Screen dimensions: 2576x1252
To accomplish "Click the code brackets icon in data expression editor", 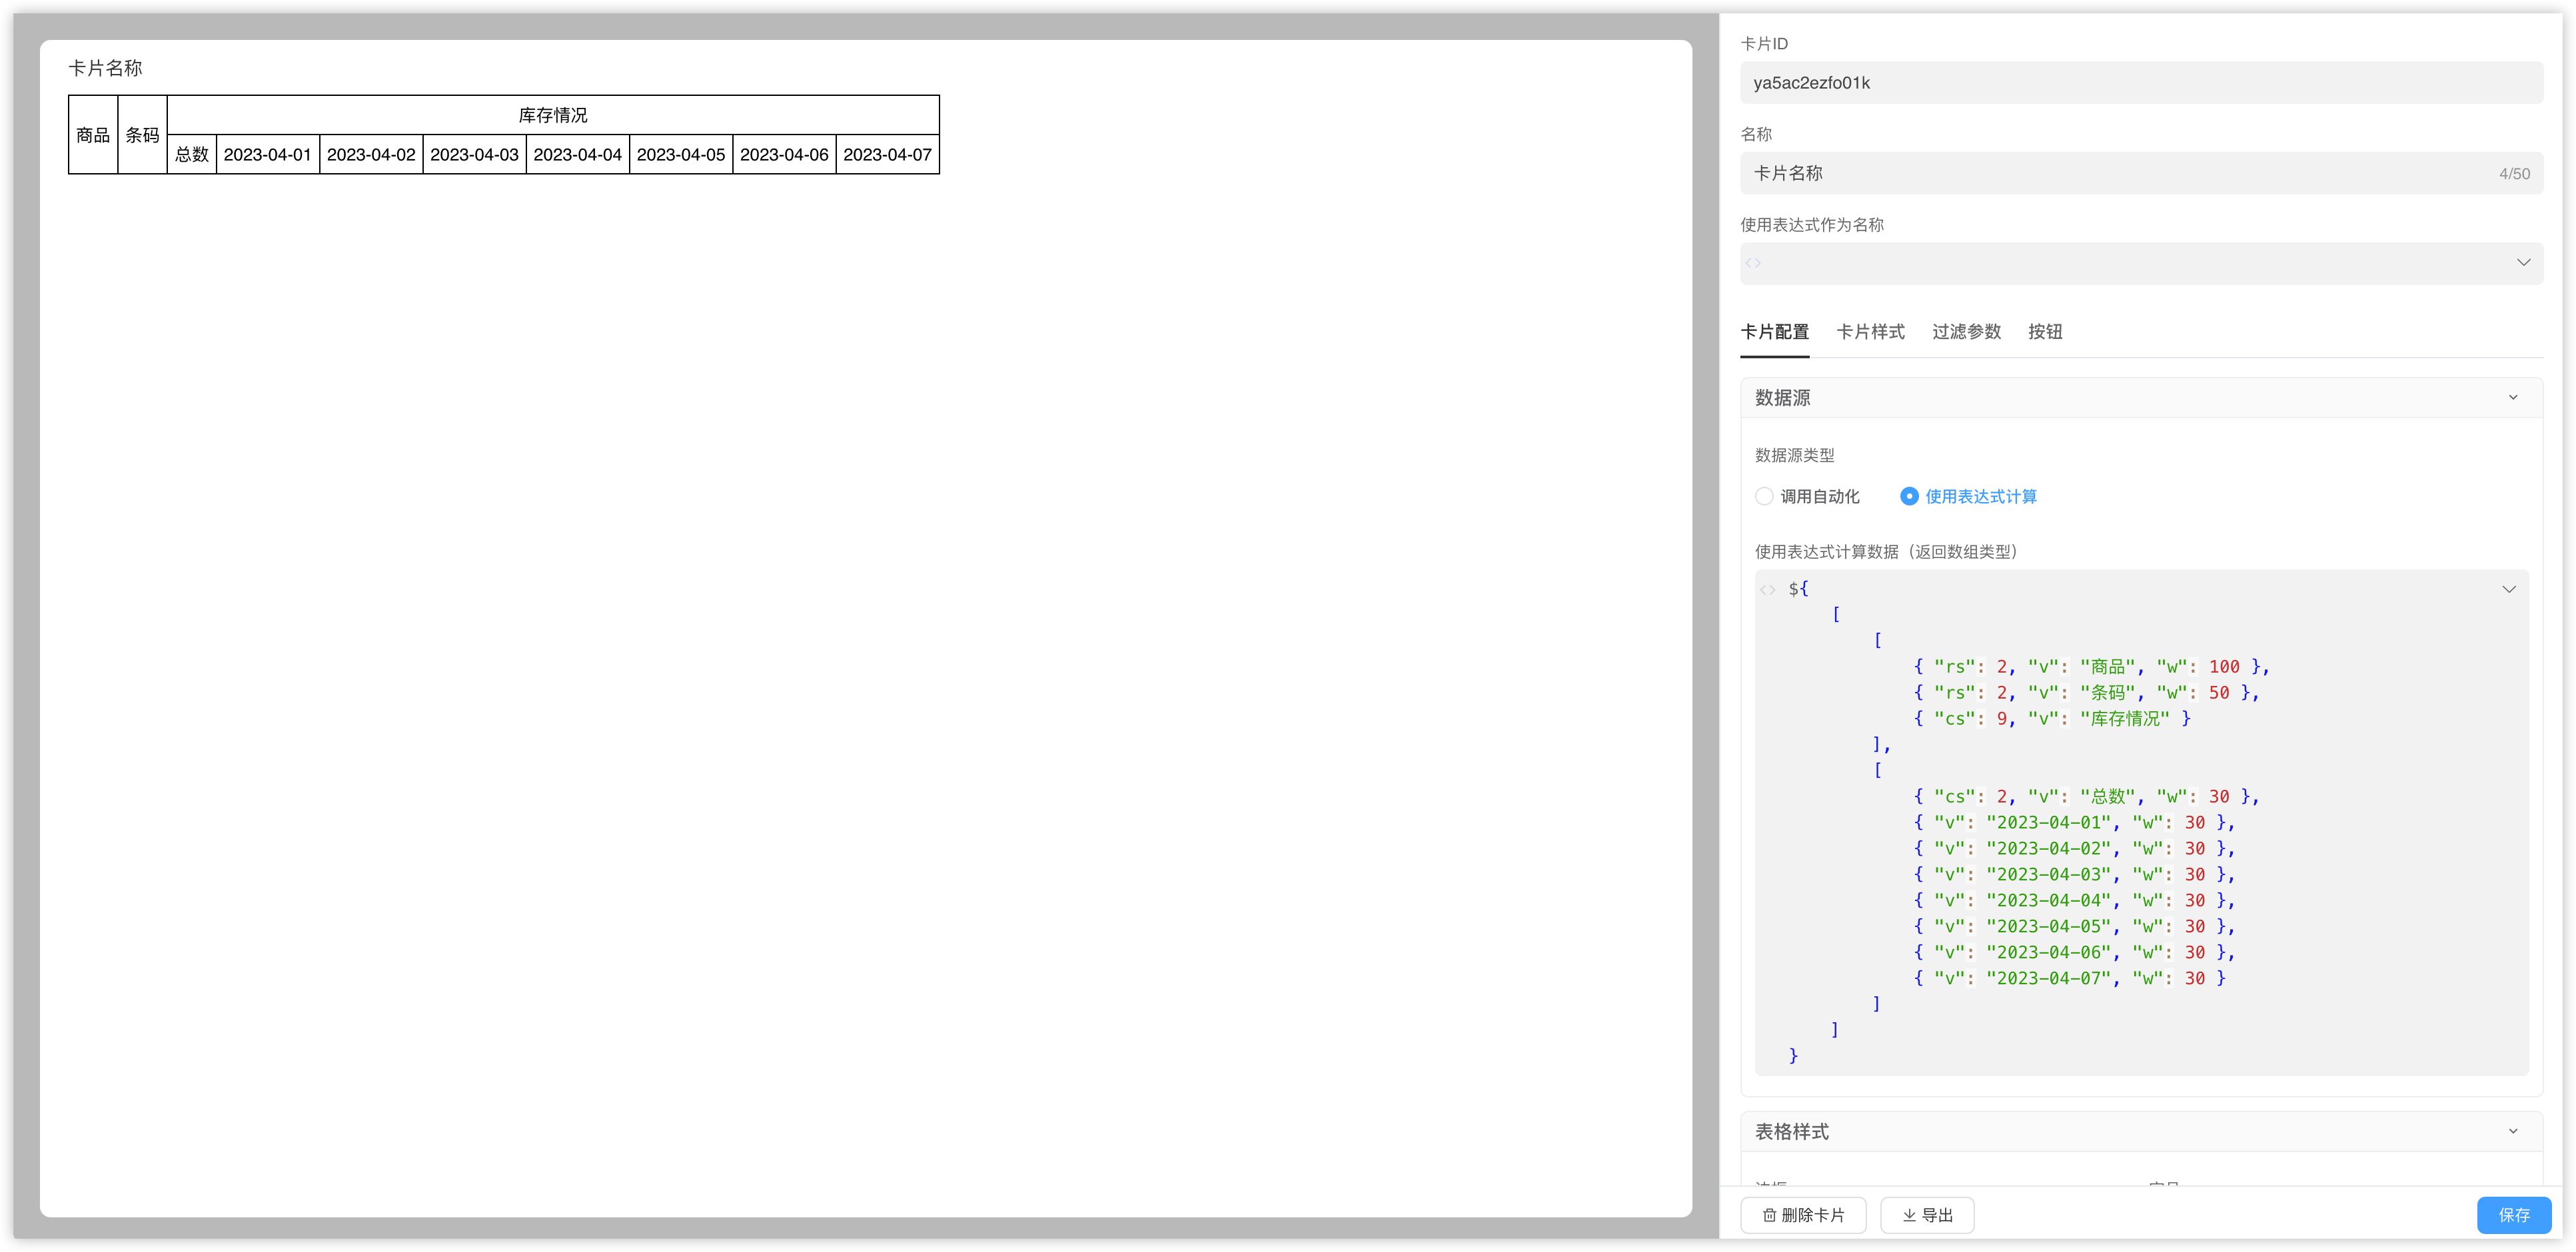I will pos(1768,589).
